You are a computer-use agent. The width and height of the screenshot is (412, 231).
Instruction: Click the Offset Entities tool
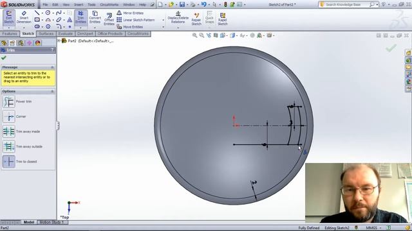109,20
